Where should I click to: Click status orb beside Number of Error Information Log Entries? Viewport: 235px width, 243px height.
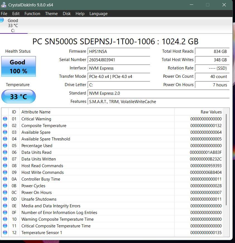(x=5, y=212)
